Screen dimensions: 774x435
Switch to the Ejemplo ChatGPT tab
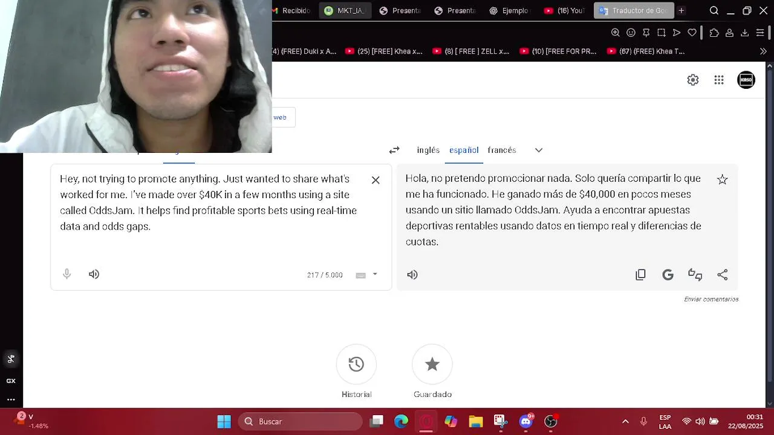509,10
